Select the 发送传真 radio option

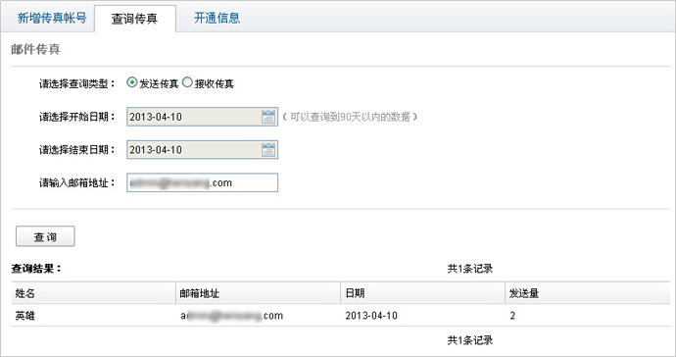tap(132, 82)
